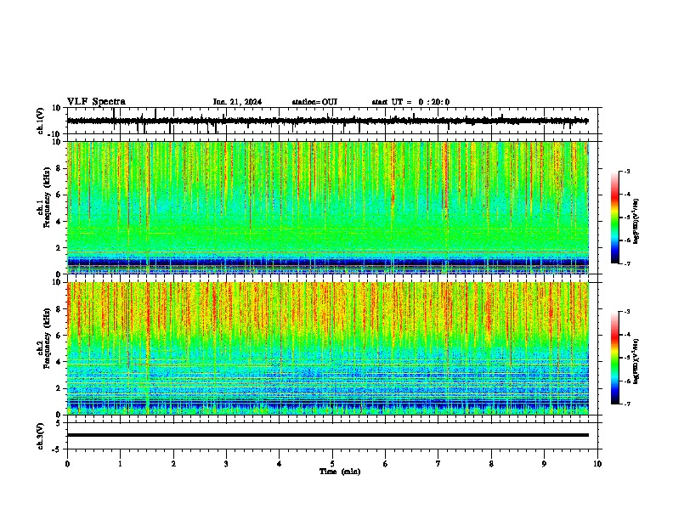This screenshot has height=520, width=673.
Task: Click the ch.1 color bar "log(PSD)" label
Action: coord(636,222)
